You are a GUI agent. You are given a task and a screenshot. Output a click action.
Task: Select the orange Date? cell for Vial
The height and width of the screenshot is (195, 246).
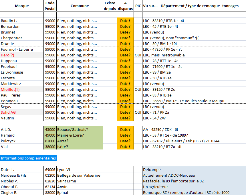(125, 147)
